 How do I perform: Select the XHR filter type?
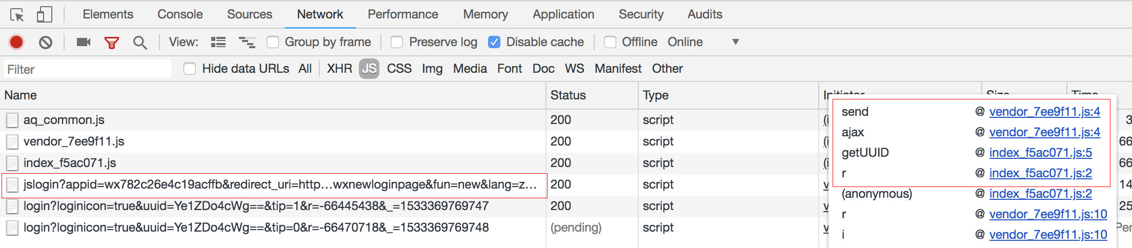pyautogui.click(x=339, y=69)
